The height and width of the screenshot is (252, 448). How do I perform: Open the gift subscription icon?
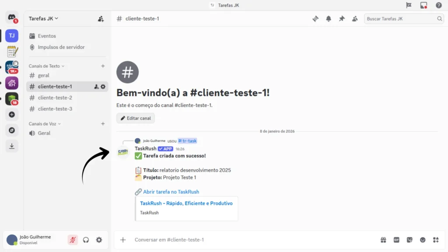point(383,240)
